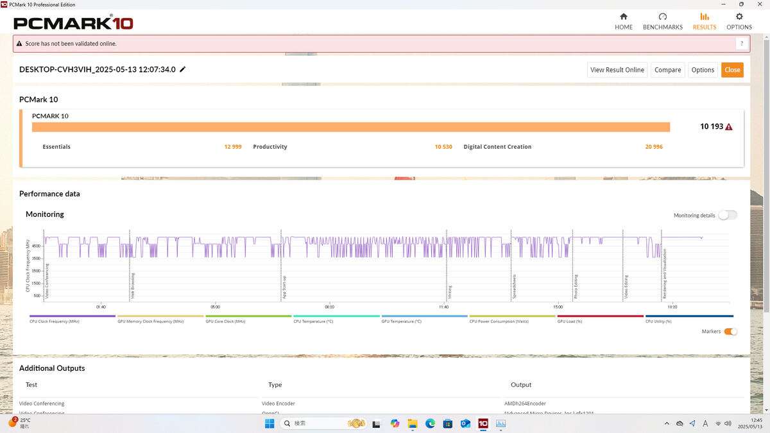Open the RESULTS tab
The width and height of the screenshot is (770, 433).
tap(705, 21)
